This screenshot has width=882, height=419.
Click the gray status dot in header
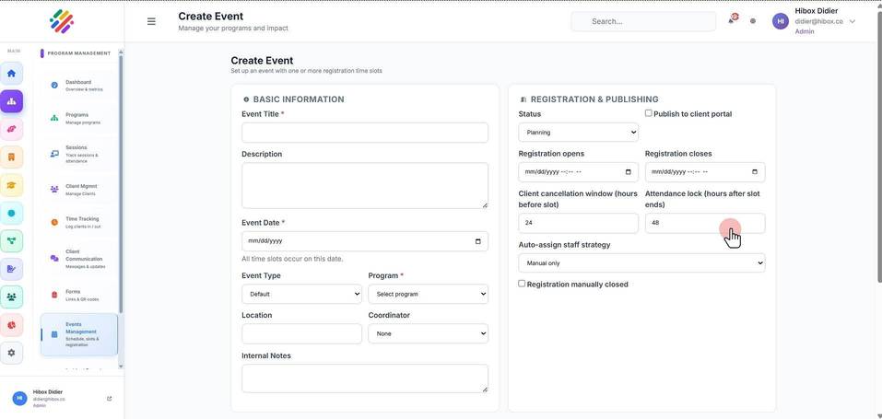(x=753, y=21)
